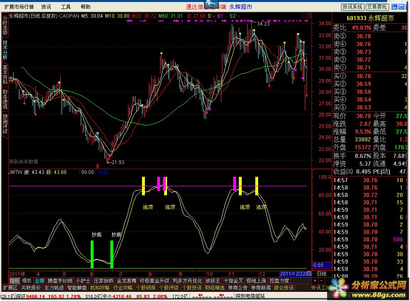Apply the 控盘力度 indicator
Screen dimensions: 410x301
(279, 280)
